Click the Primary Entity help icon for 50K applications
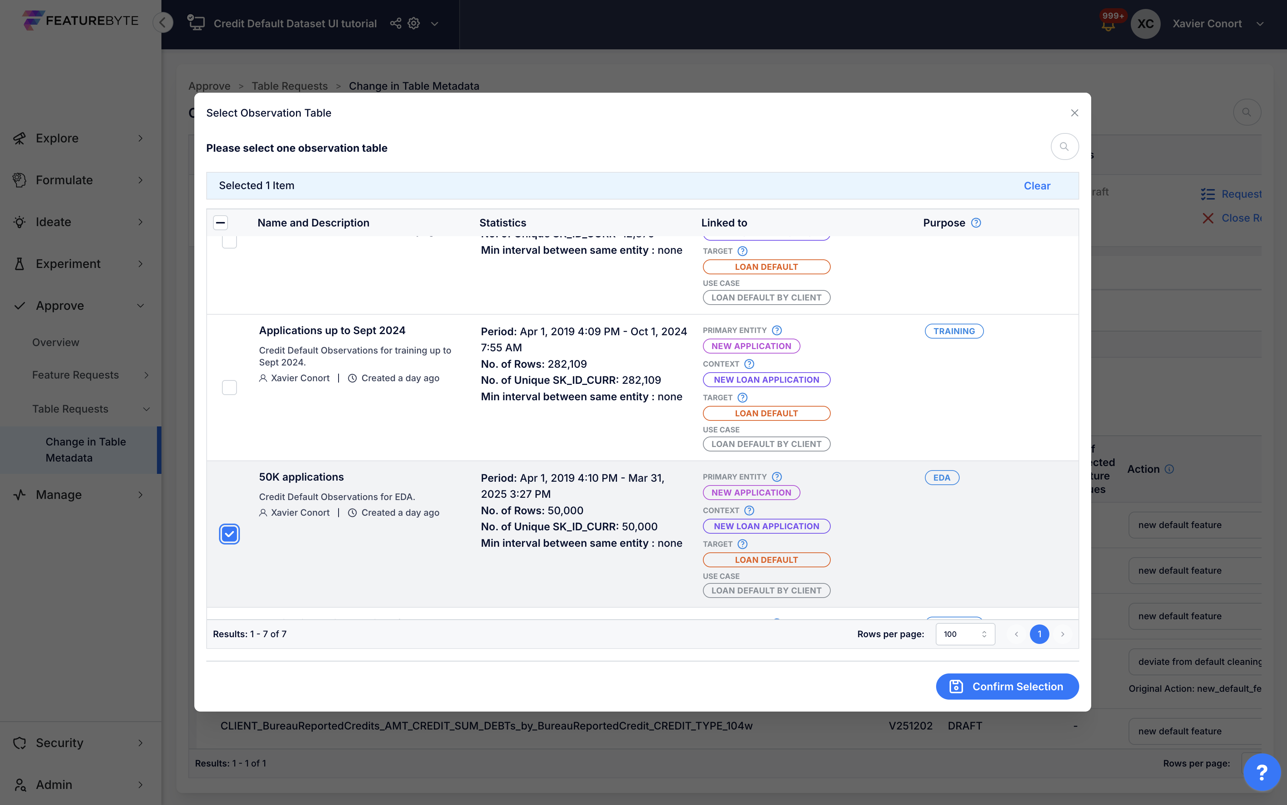The image size is (1287, 805). (x=777, y=476)
